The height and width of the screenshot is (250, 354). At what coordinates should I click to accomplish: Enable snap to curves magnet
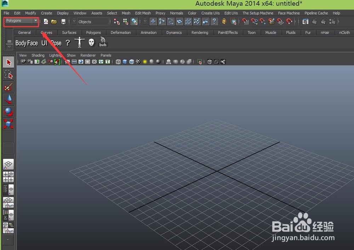click(x=254, y=22)
